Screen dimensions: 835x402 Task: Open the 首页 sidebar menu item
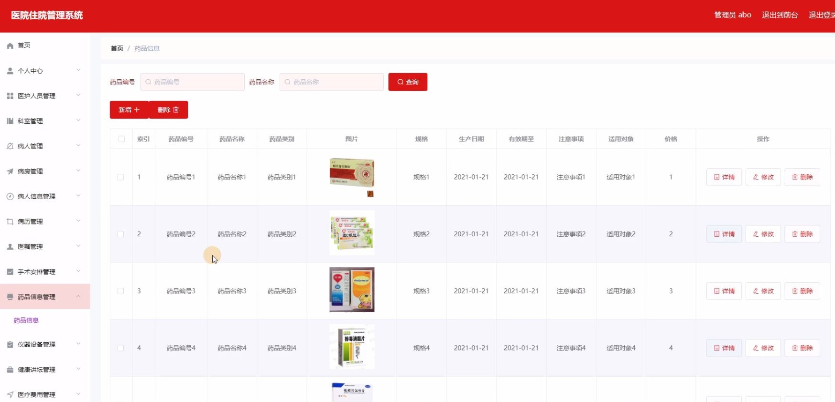(45, 45)
